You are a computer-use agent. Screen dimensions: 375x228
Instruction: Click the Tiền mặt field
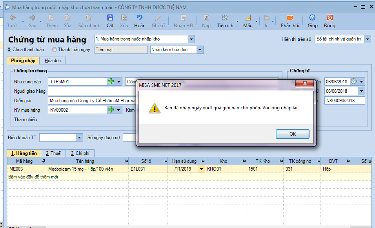(x=121, y=50)
